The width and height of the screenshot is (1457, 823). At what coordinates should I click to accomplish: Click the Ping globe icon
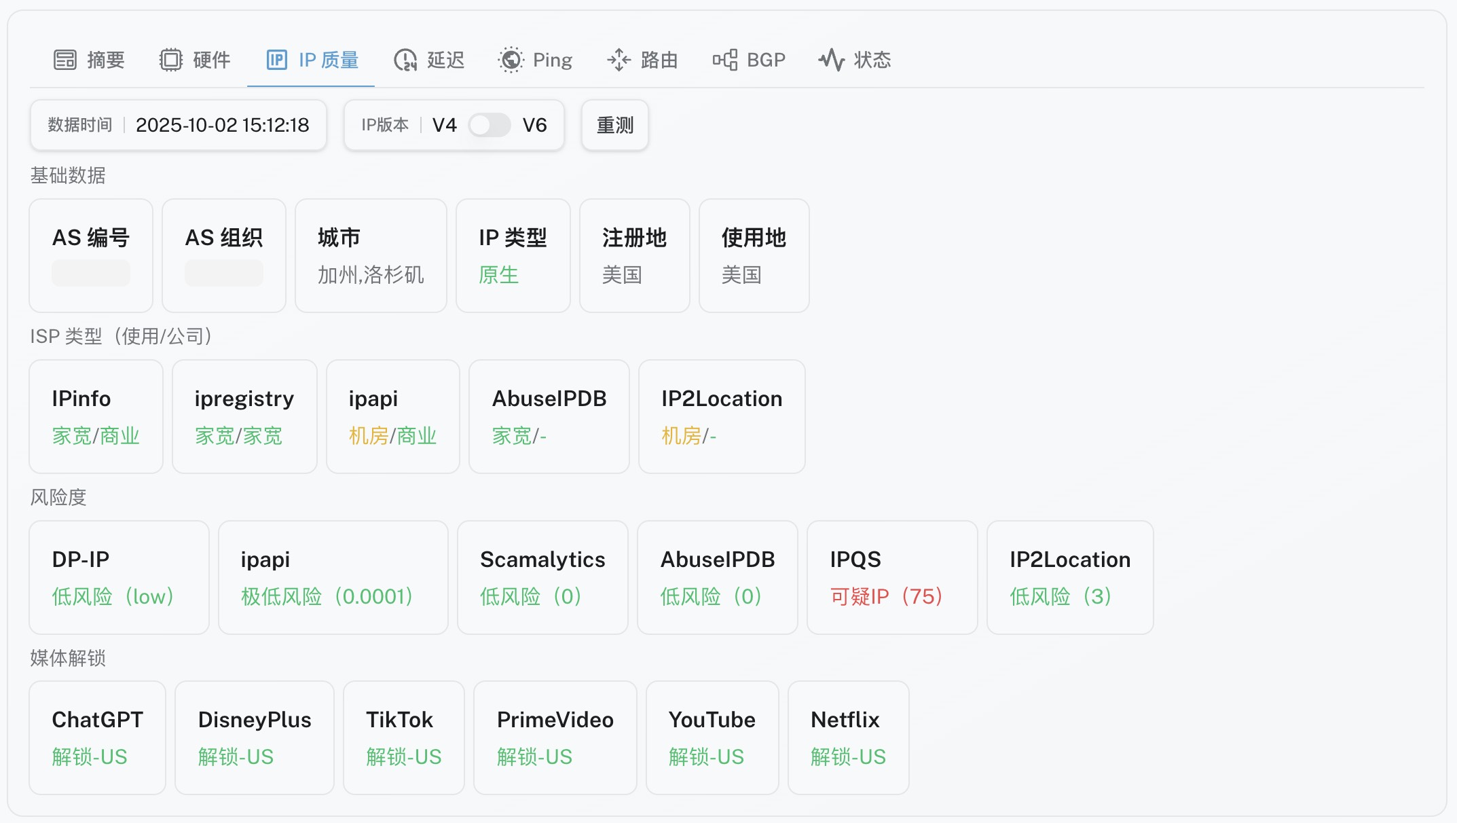[511, 60]
